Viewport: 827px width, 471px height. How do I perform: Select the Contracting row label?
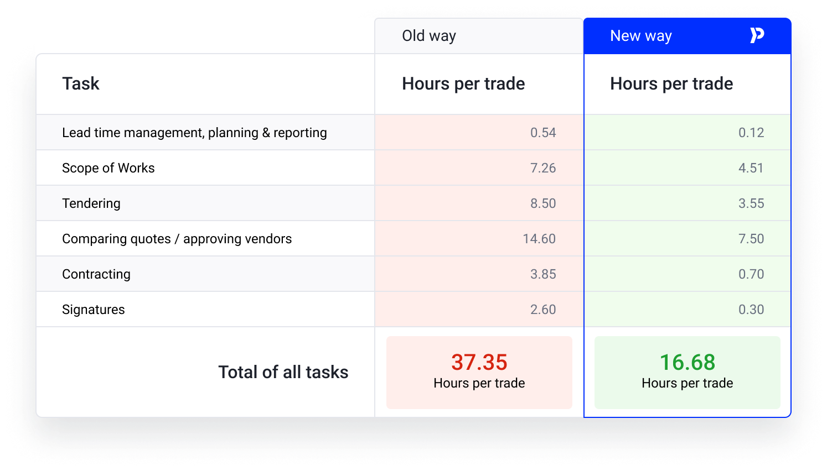pos(96,274)
